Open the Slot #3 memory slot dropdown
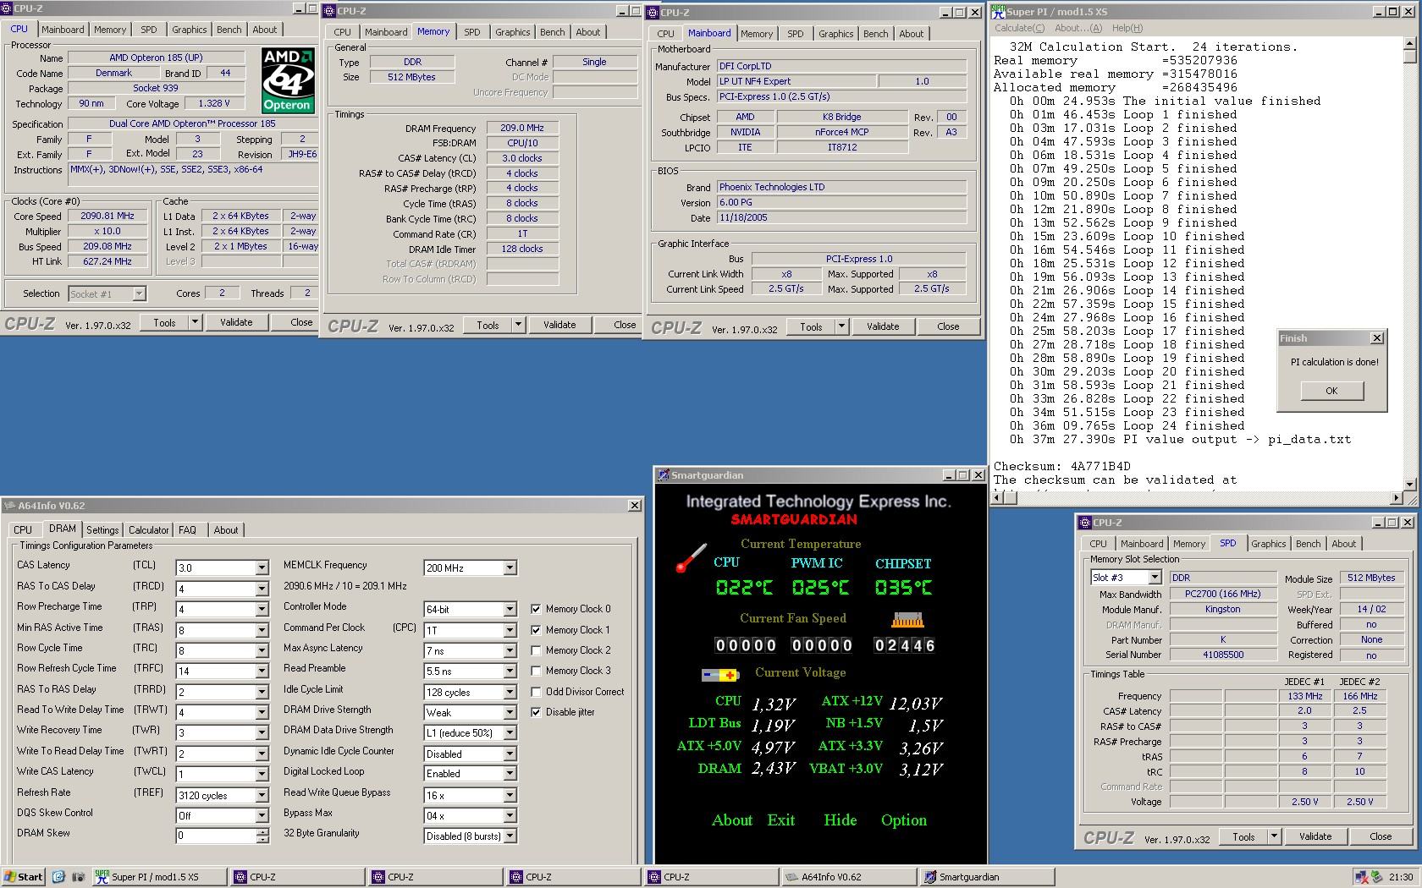The width and height of the screenshot is (1422, 888). point(1154,578)
